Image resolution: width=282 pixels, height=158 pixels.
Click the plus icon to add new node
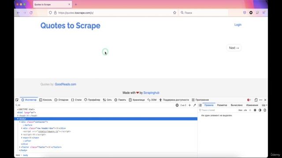click(x=189, y=105)
